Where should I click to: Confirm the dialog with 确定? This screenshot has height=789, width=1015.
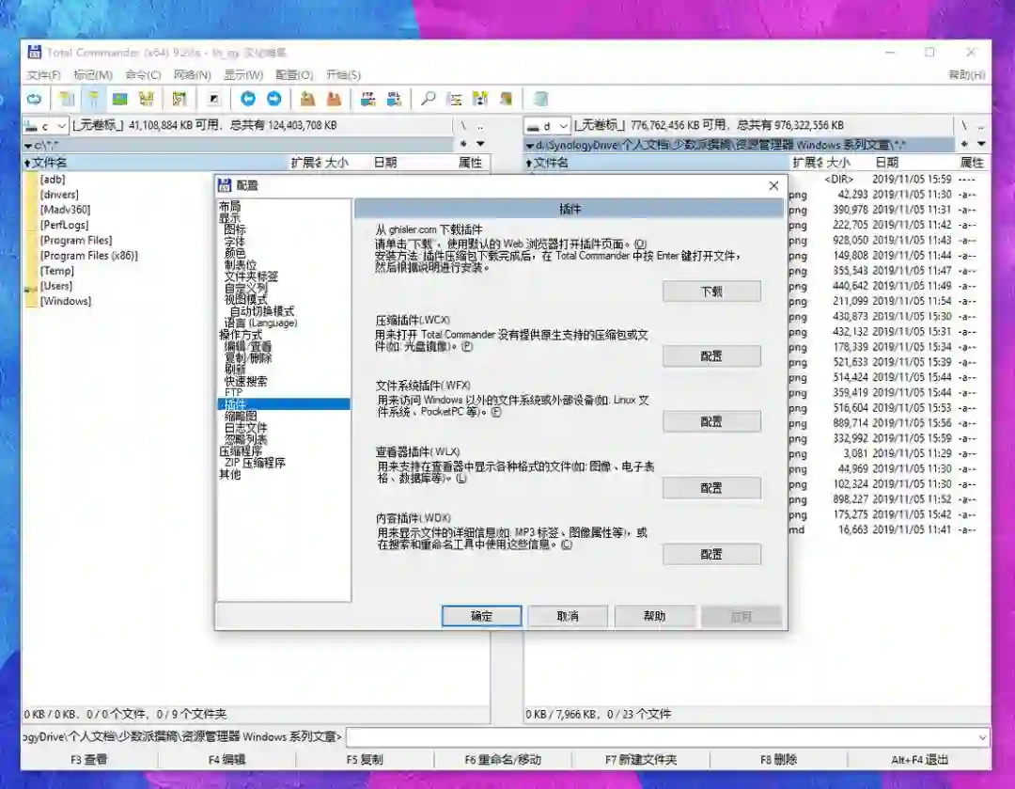pos(481,616)
